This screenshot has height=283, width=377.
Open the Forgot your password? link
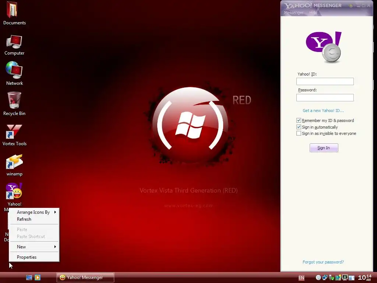pyautogui.click(x=323, y=262)
